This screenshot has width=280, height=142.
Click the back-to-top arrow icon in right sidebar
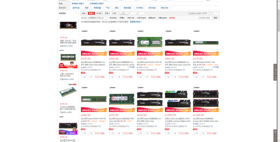click(275, 136)
